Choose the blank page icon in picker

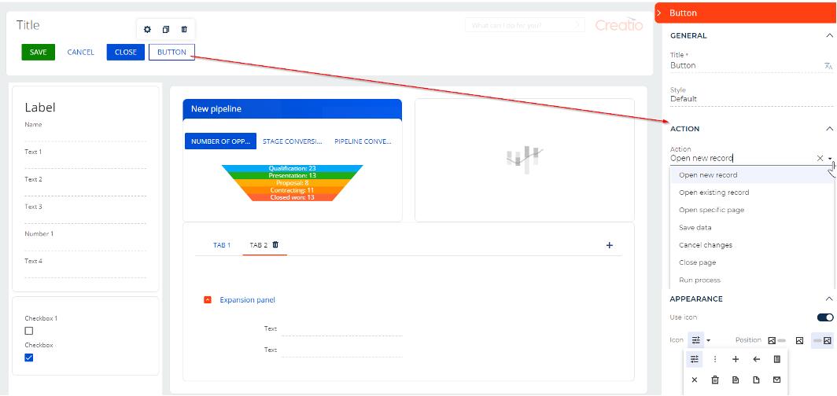point(757,380)
